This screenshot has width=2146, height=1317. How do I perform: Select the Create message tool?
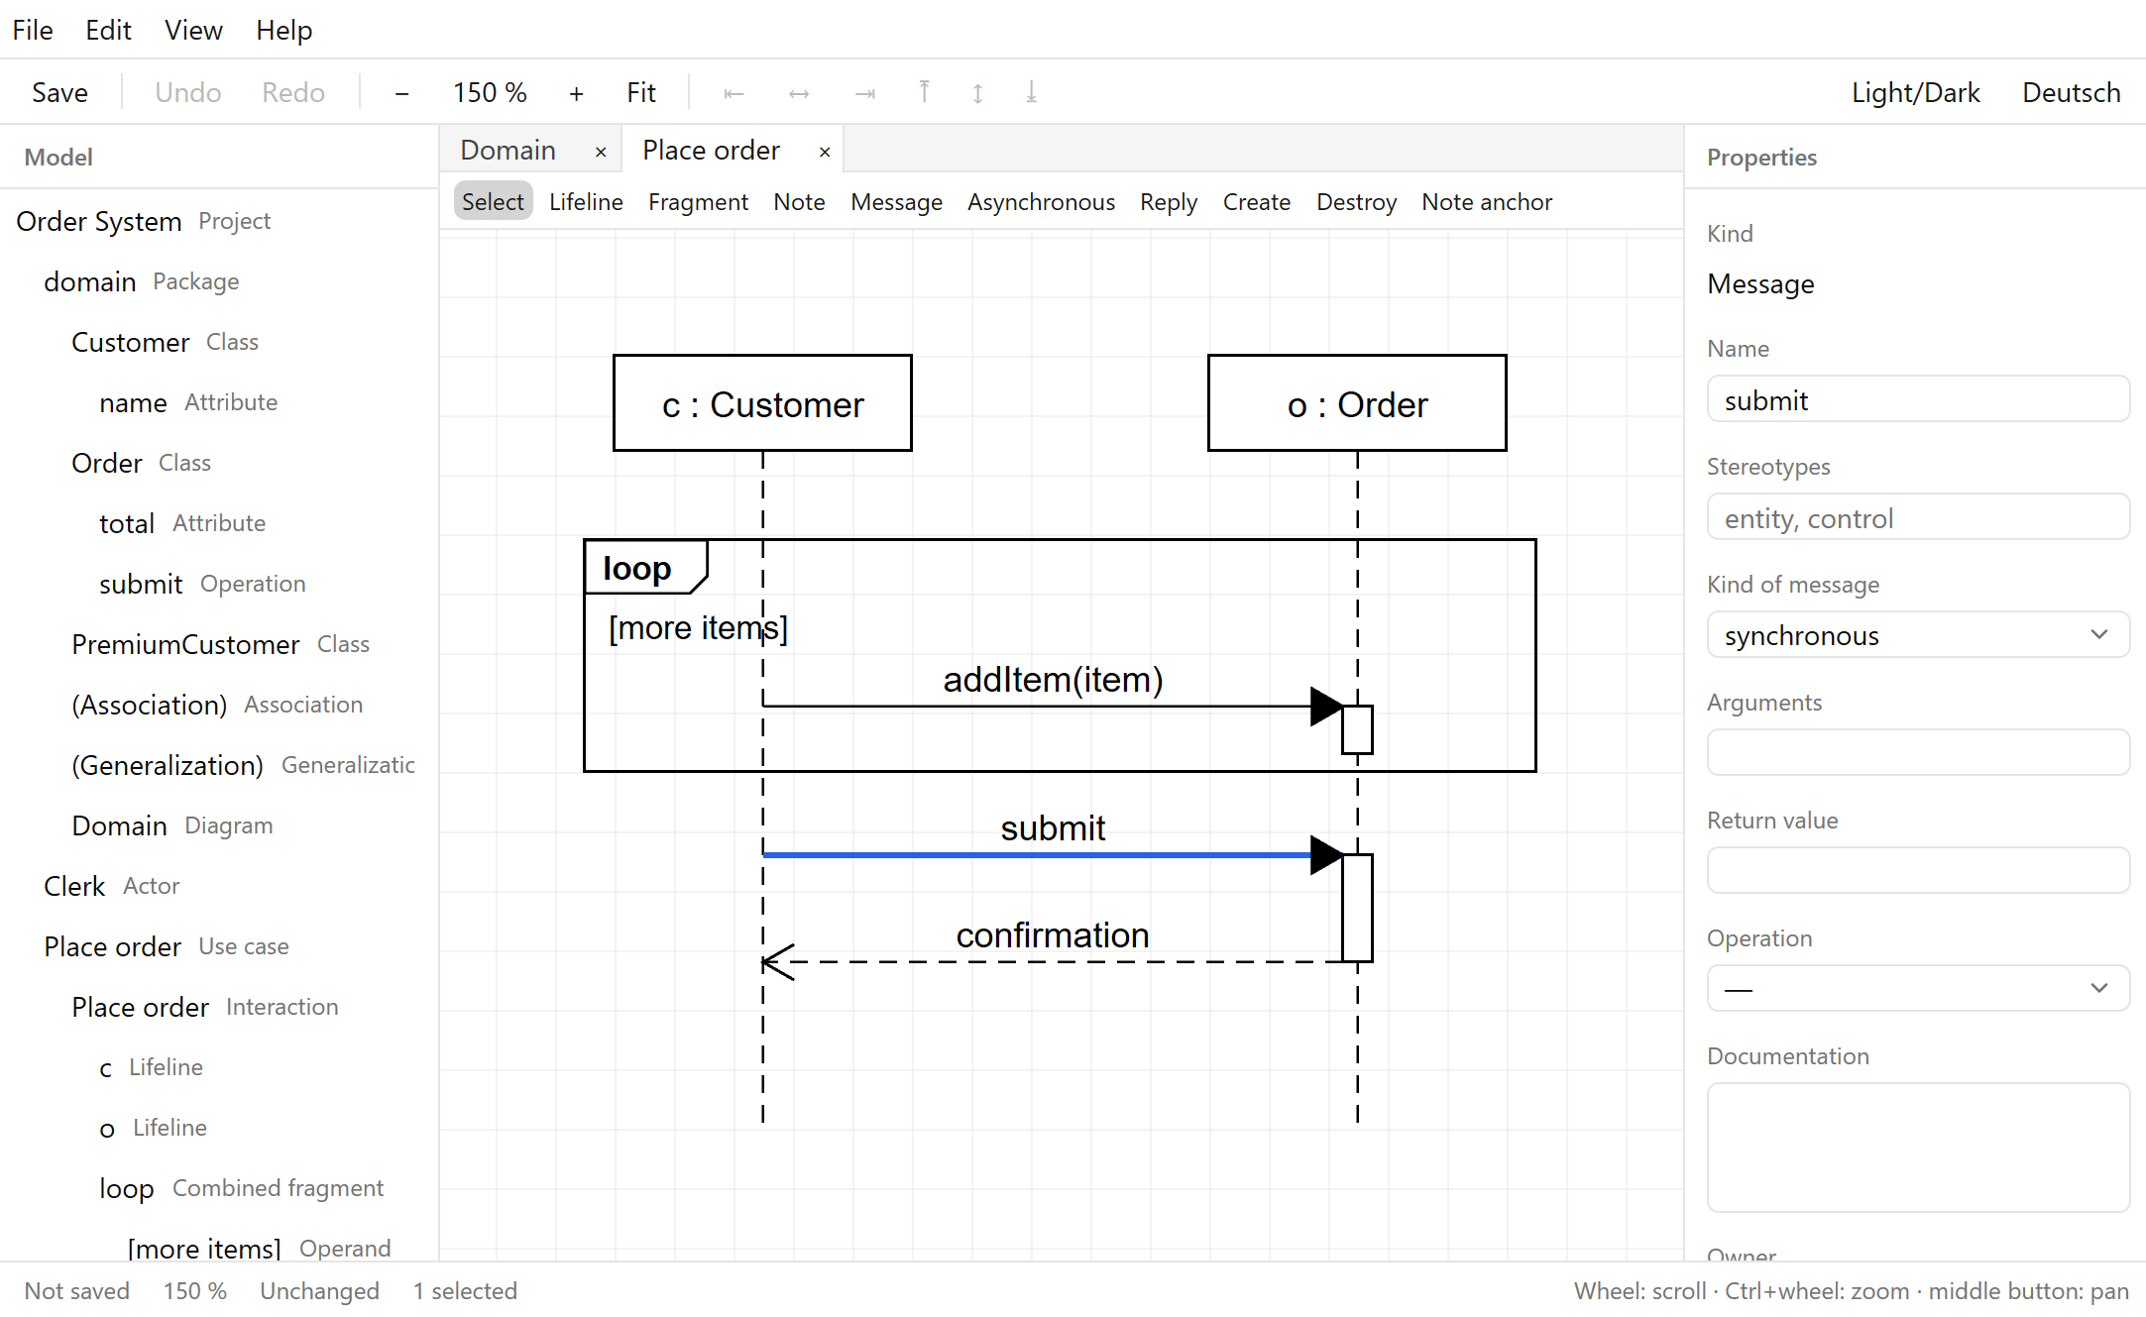[1256, 202]
